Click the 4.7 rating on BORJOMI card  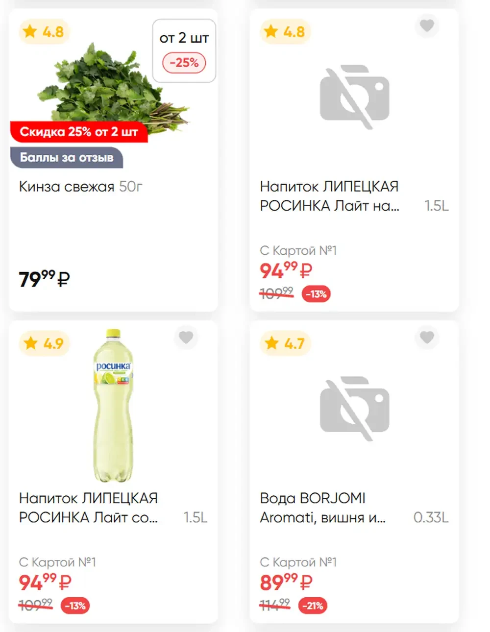coord(285,343)
